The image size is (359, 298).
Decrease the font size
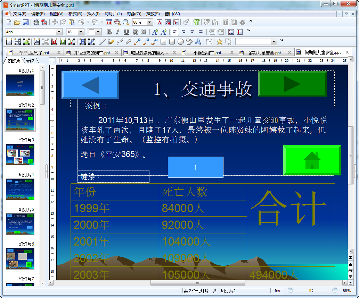pyautogui.click(x=164, y=32)
